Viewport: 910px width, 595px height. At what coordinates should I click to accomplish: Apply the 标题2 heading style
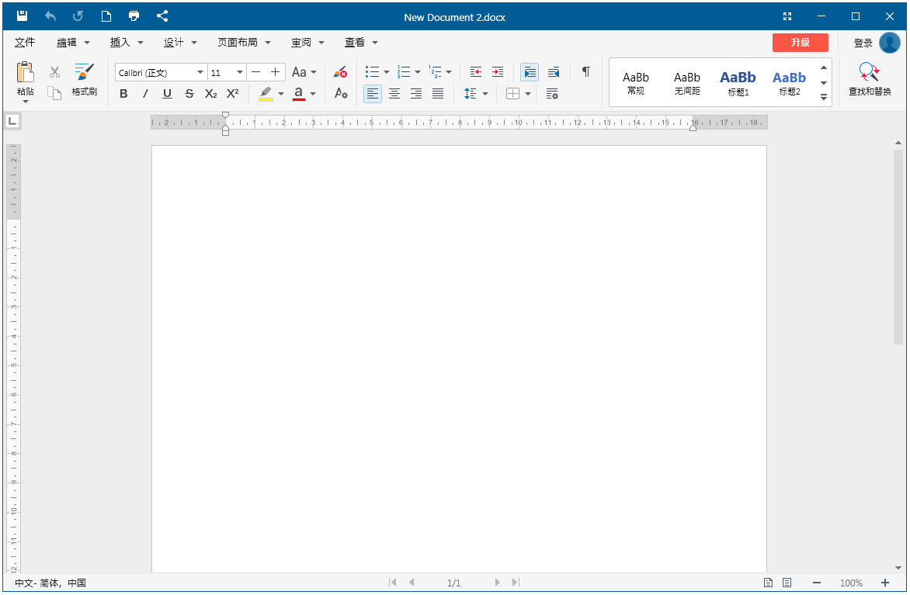pos(790,83)
